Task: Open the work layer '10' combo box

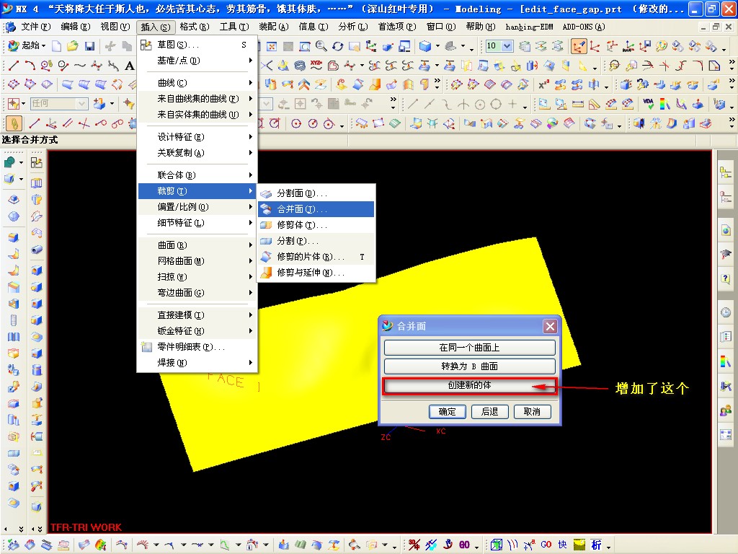Action: [499, 45]
